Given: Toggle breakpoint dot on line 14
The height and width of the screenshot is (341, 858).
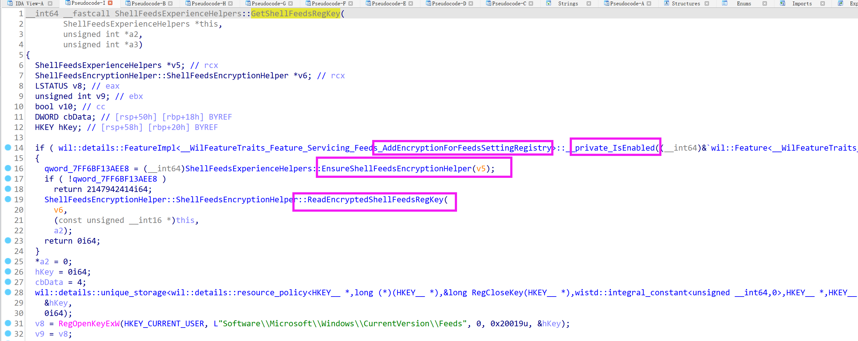Looking at the screenshot, I should coord(8,147).
